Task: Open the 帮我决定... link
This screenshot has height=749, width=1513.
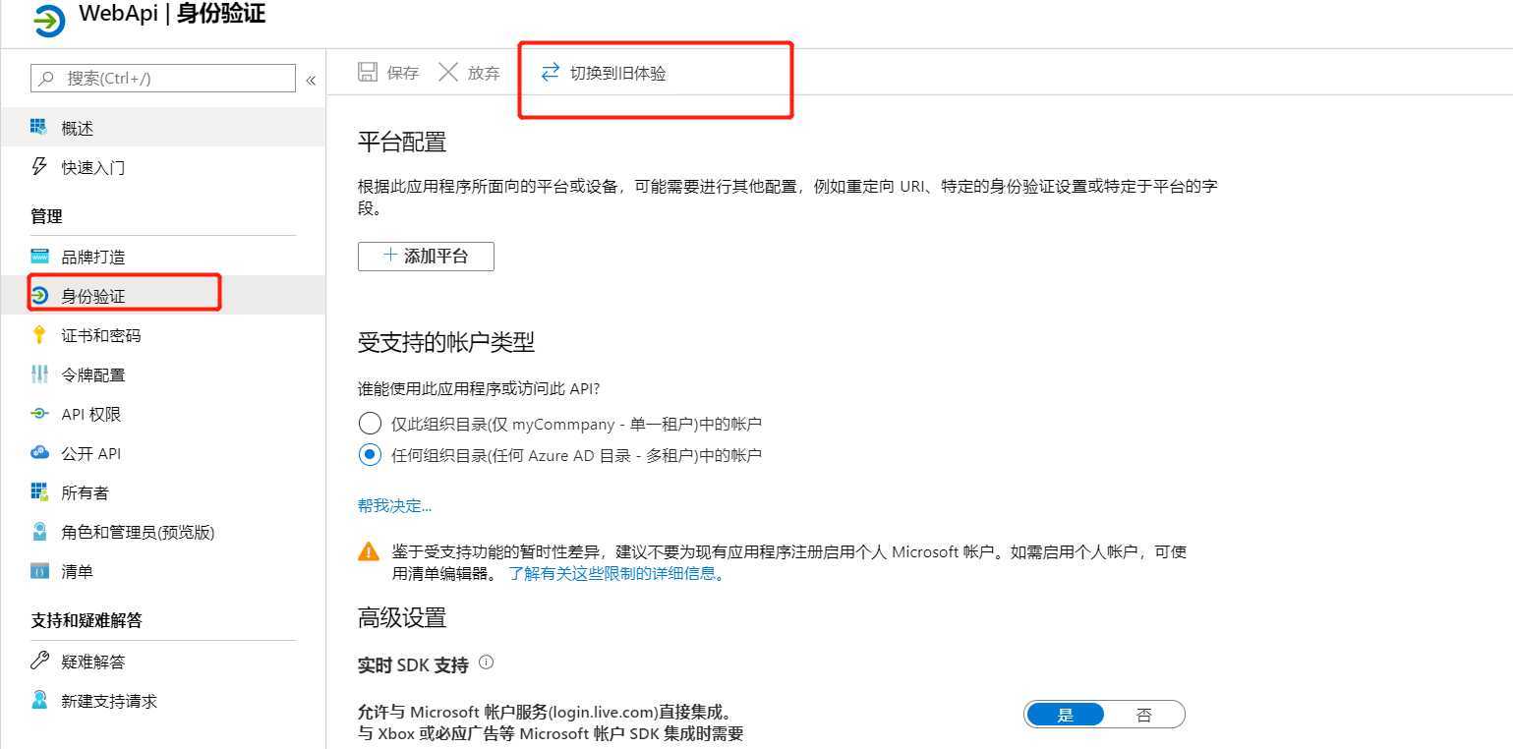Action: [x=394, y=505]
